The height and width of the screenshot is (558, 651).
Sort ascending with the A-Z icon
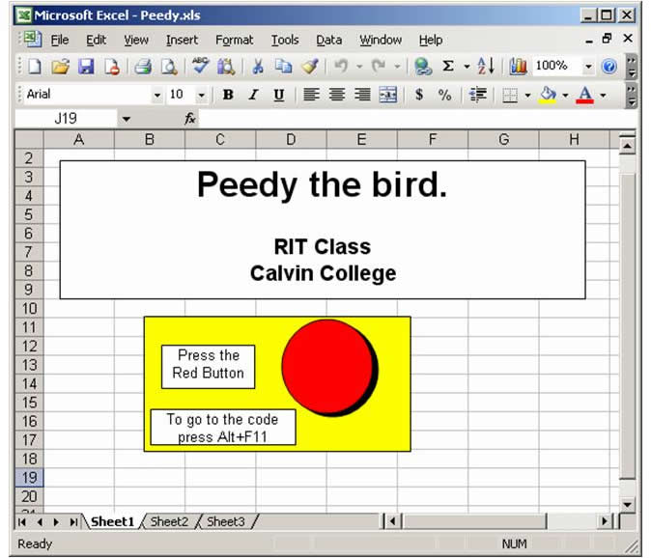(x=486, y=67)
